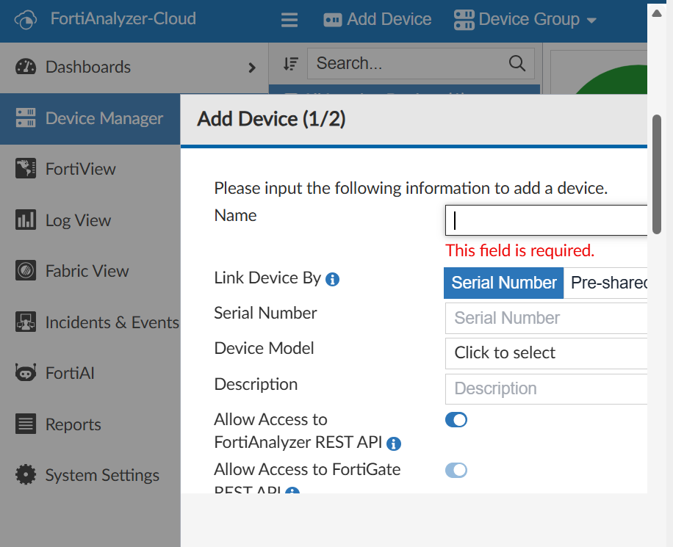Toggle Allow Access to FortiGate REST API
This screenshot has height=547, width=673.
point(456,470)
